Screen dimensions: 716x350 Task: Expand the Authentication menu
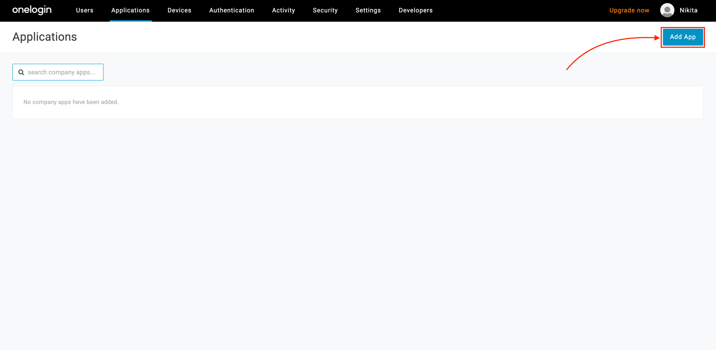point(232,10)
